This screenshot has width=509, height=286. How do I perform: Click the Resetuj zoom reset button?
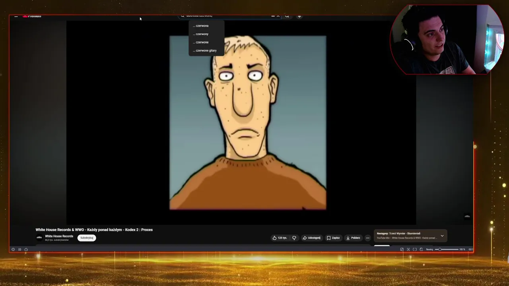click(x=429, y=249)
